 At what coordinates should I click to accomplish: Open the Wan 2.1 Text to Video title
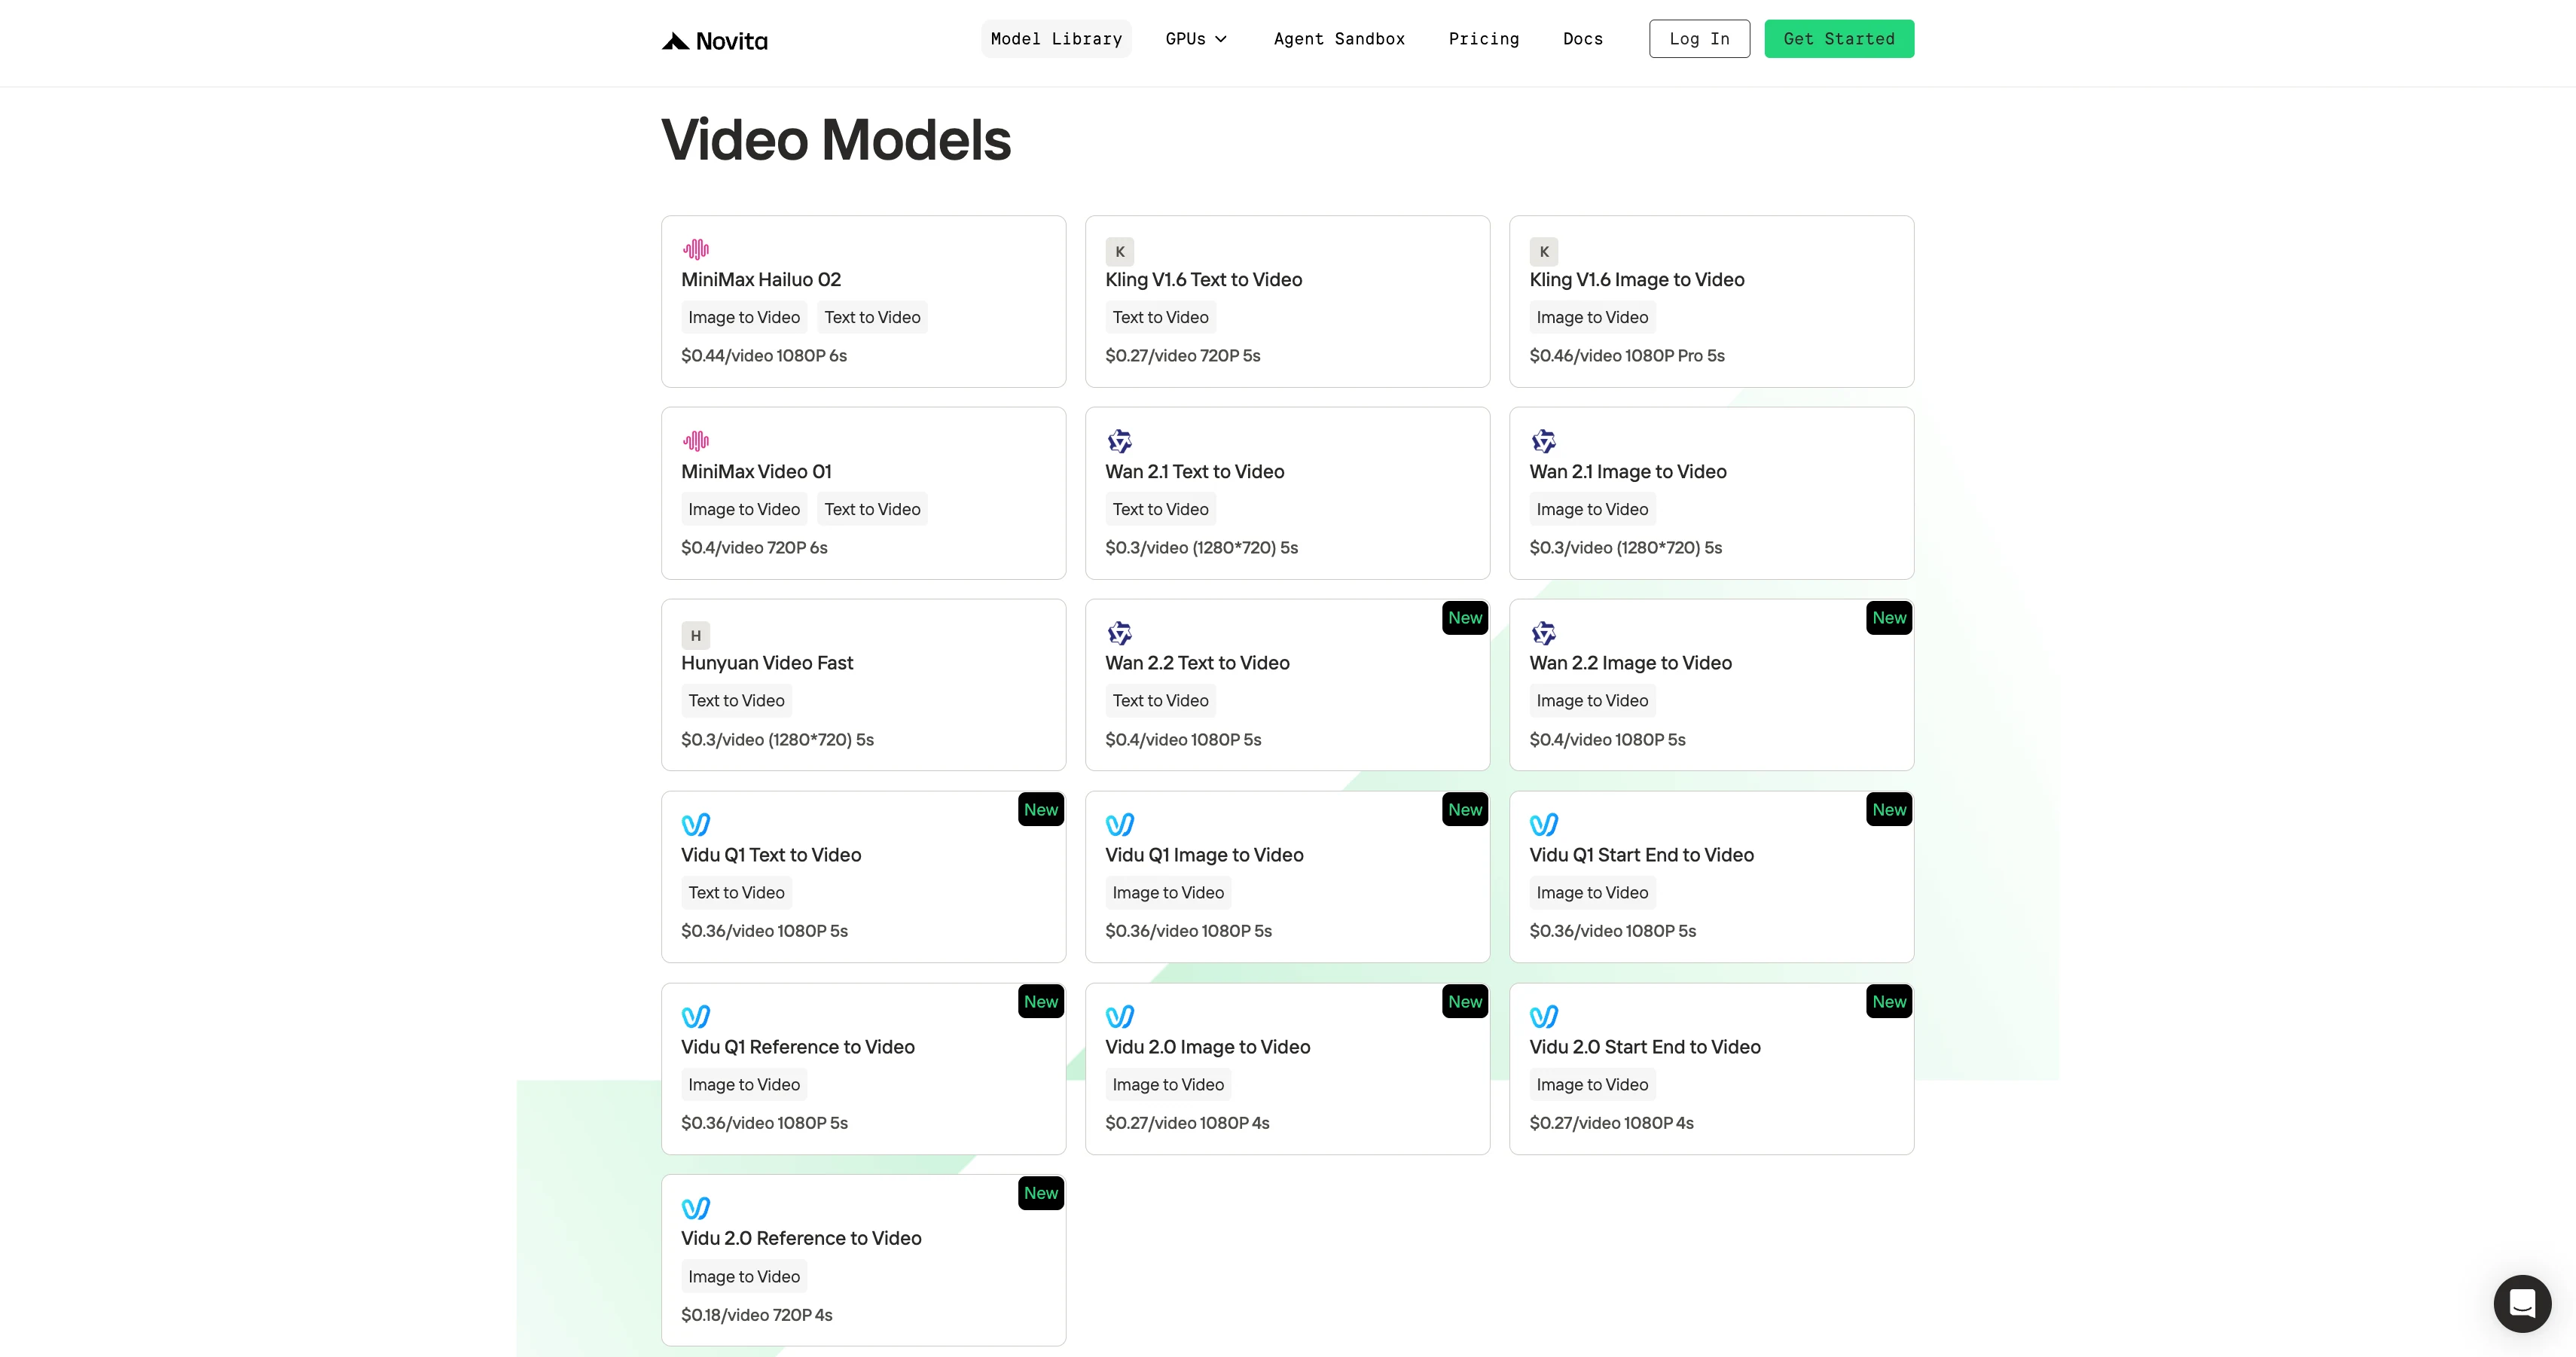coord(1195,472)
